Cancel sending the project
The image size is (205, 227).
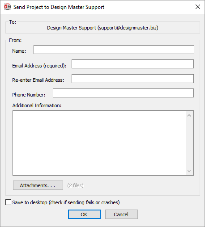[121, 214]
